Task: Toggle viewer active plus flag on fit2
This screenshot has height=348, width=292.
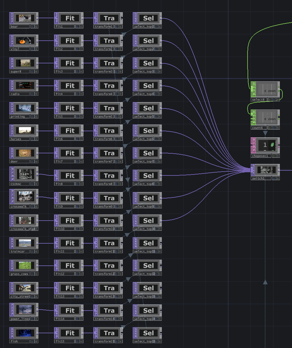Action: pos(81,49)
